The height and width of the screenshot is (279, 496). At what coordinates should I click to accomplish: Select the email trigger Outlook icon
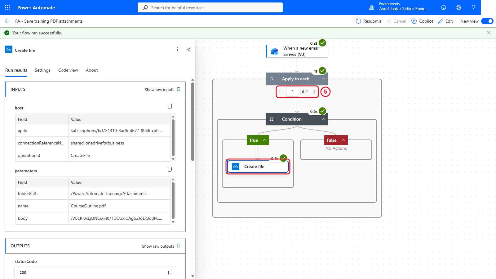pyautogui.click(x=274, y=51)
